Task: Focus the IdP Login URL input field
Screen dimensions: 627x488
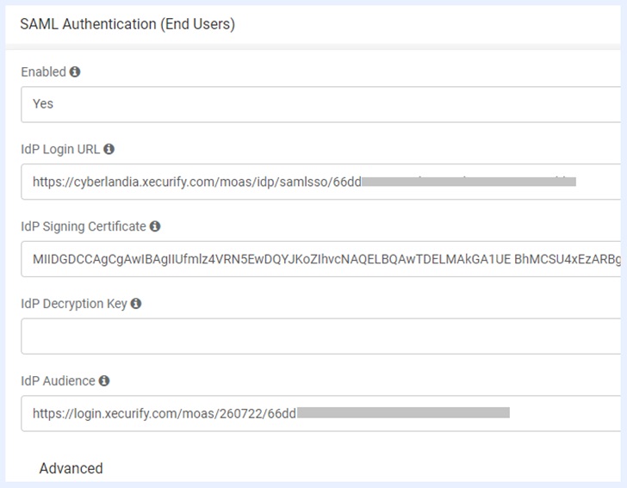Action: tap(320, 182)
